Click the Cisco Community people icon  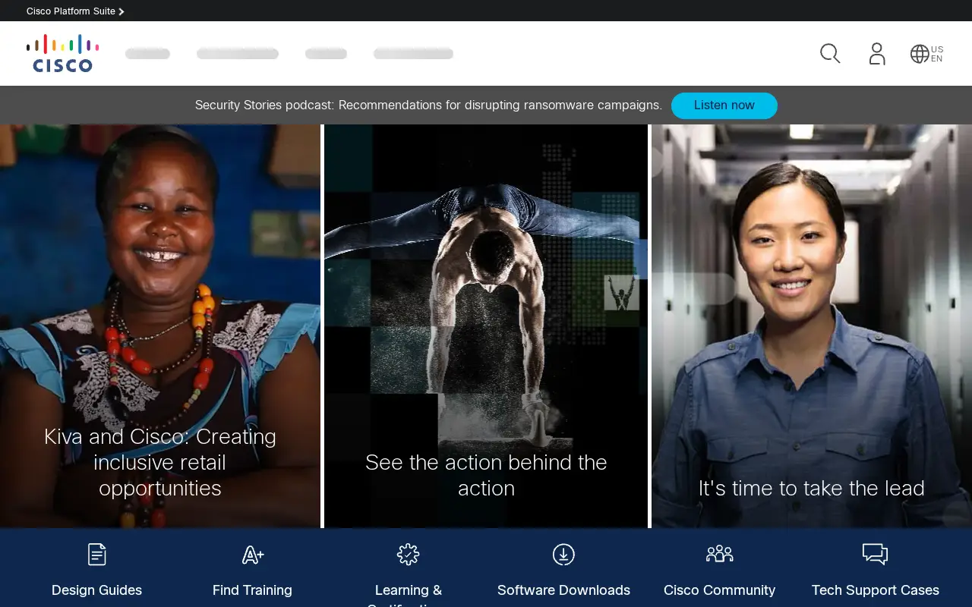(x=719, y=554)
